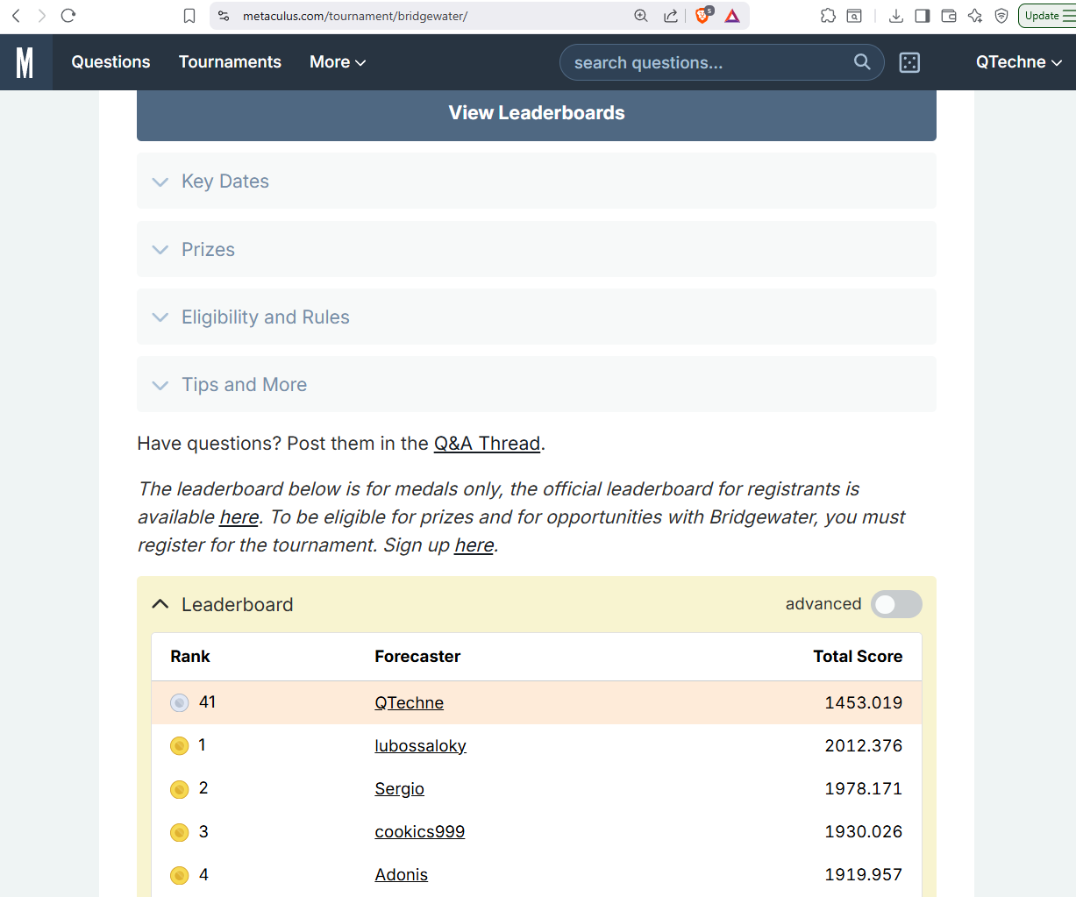Image resolution: width=1076 pixels, height=897 pixels.
Task: Go to the Tournaments nav item
Action: pos(230,62)
